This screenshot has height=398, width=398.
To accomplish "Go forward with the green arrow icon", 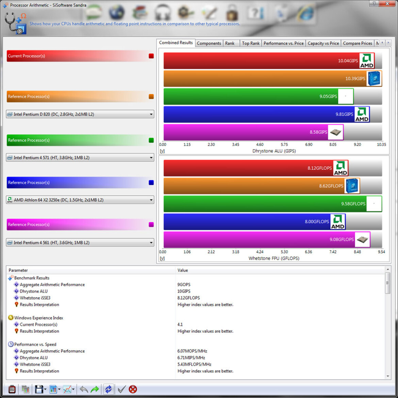I will [x=95, y=389].
